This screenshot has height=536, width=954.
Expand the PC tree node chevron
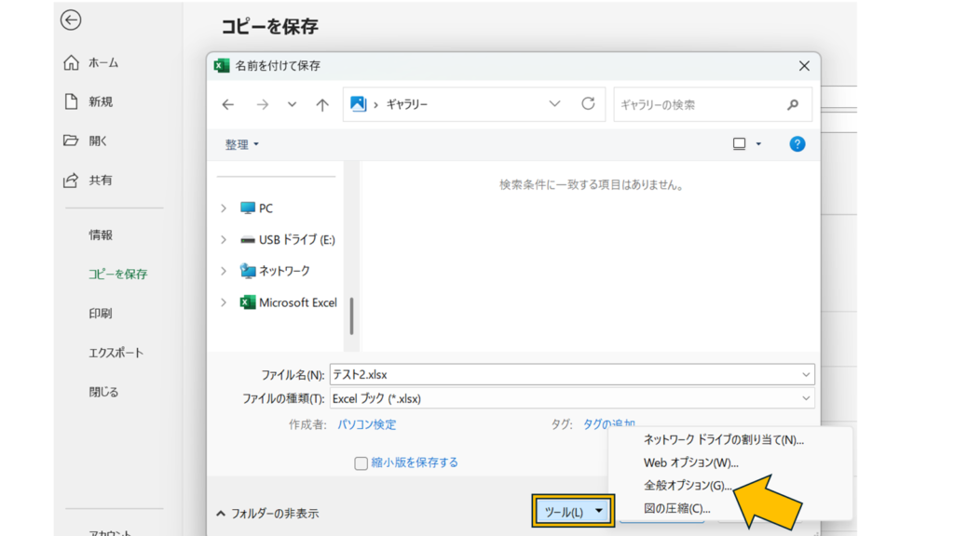(224, 208)
